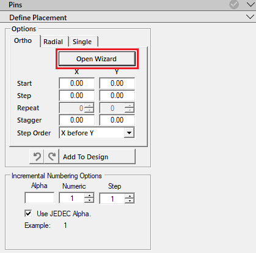Collapse the Pins section chevron
The height and width of the screenshot is (253, 256).
[x=251, y=4]
